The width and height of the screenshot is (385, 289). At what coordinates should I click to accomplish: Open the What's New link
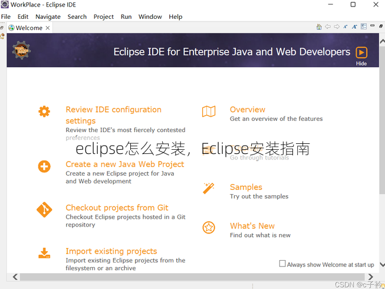[252, 226]
